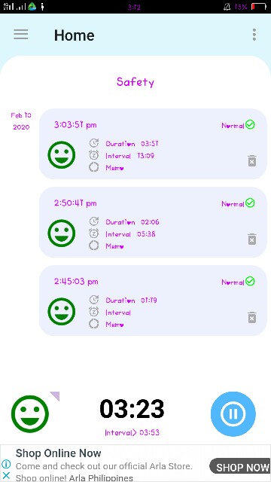The image size is (271, 482).
Task: Delete the 2:45:03 pm record
Action: 252,317
